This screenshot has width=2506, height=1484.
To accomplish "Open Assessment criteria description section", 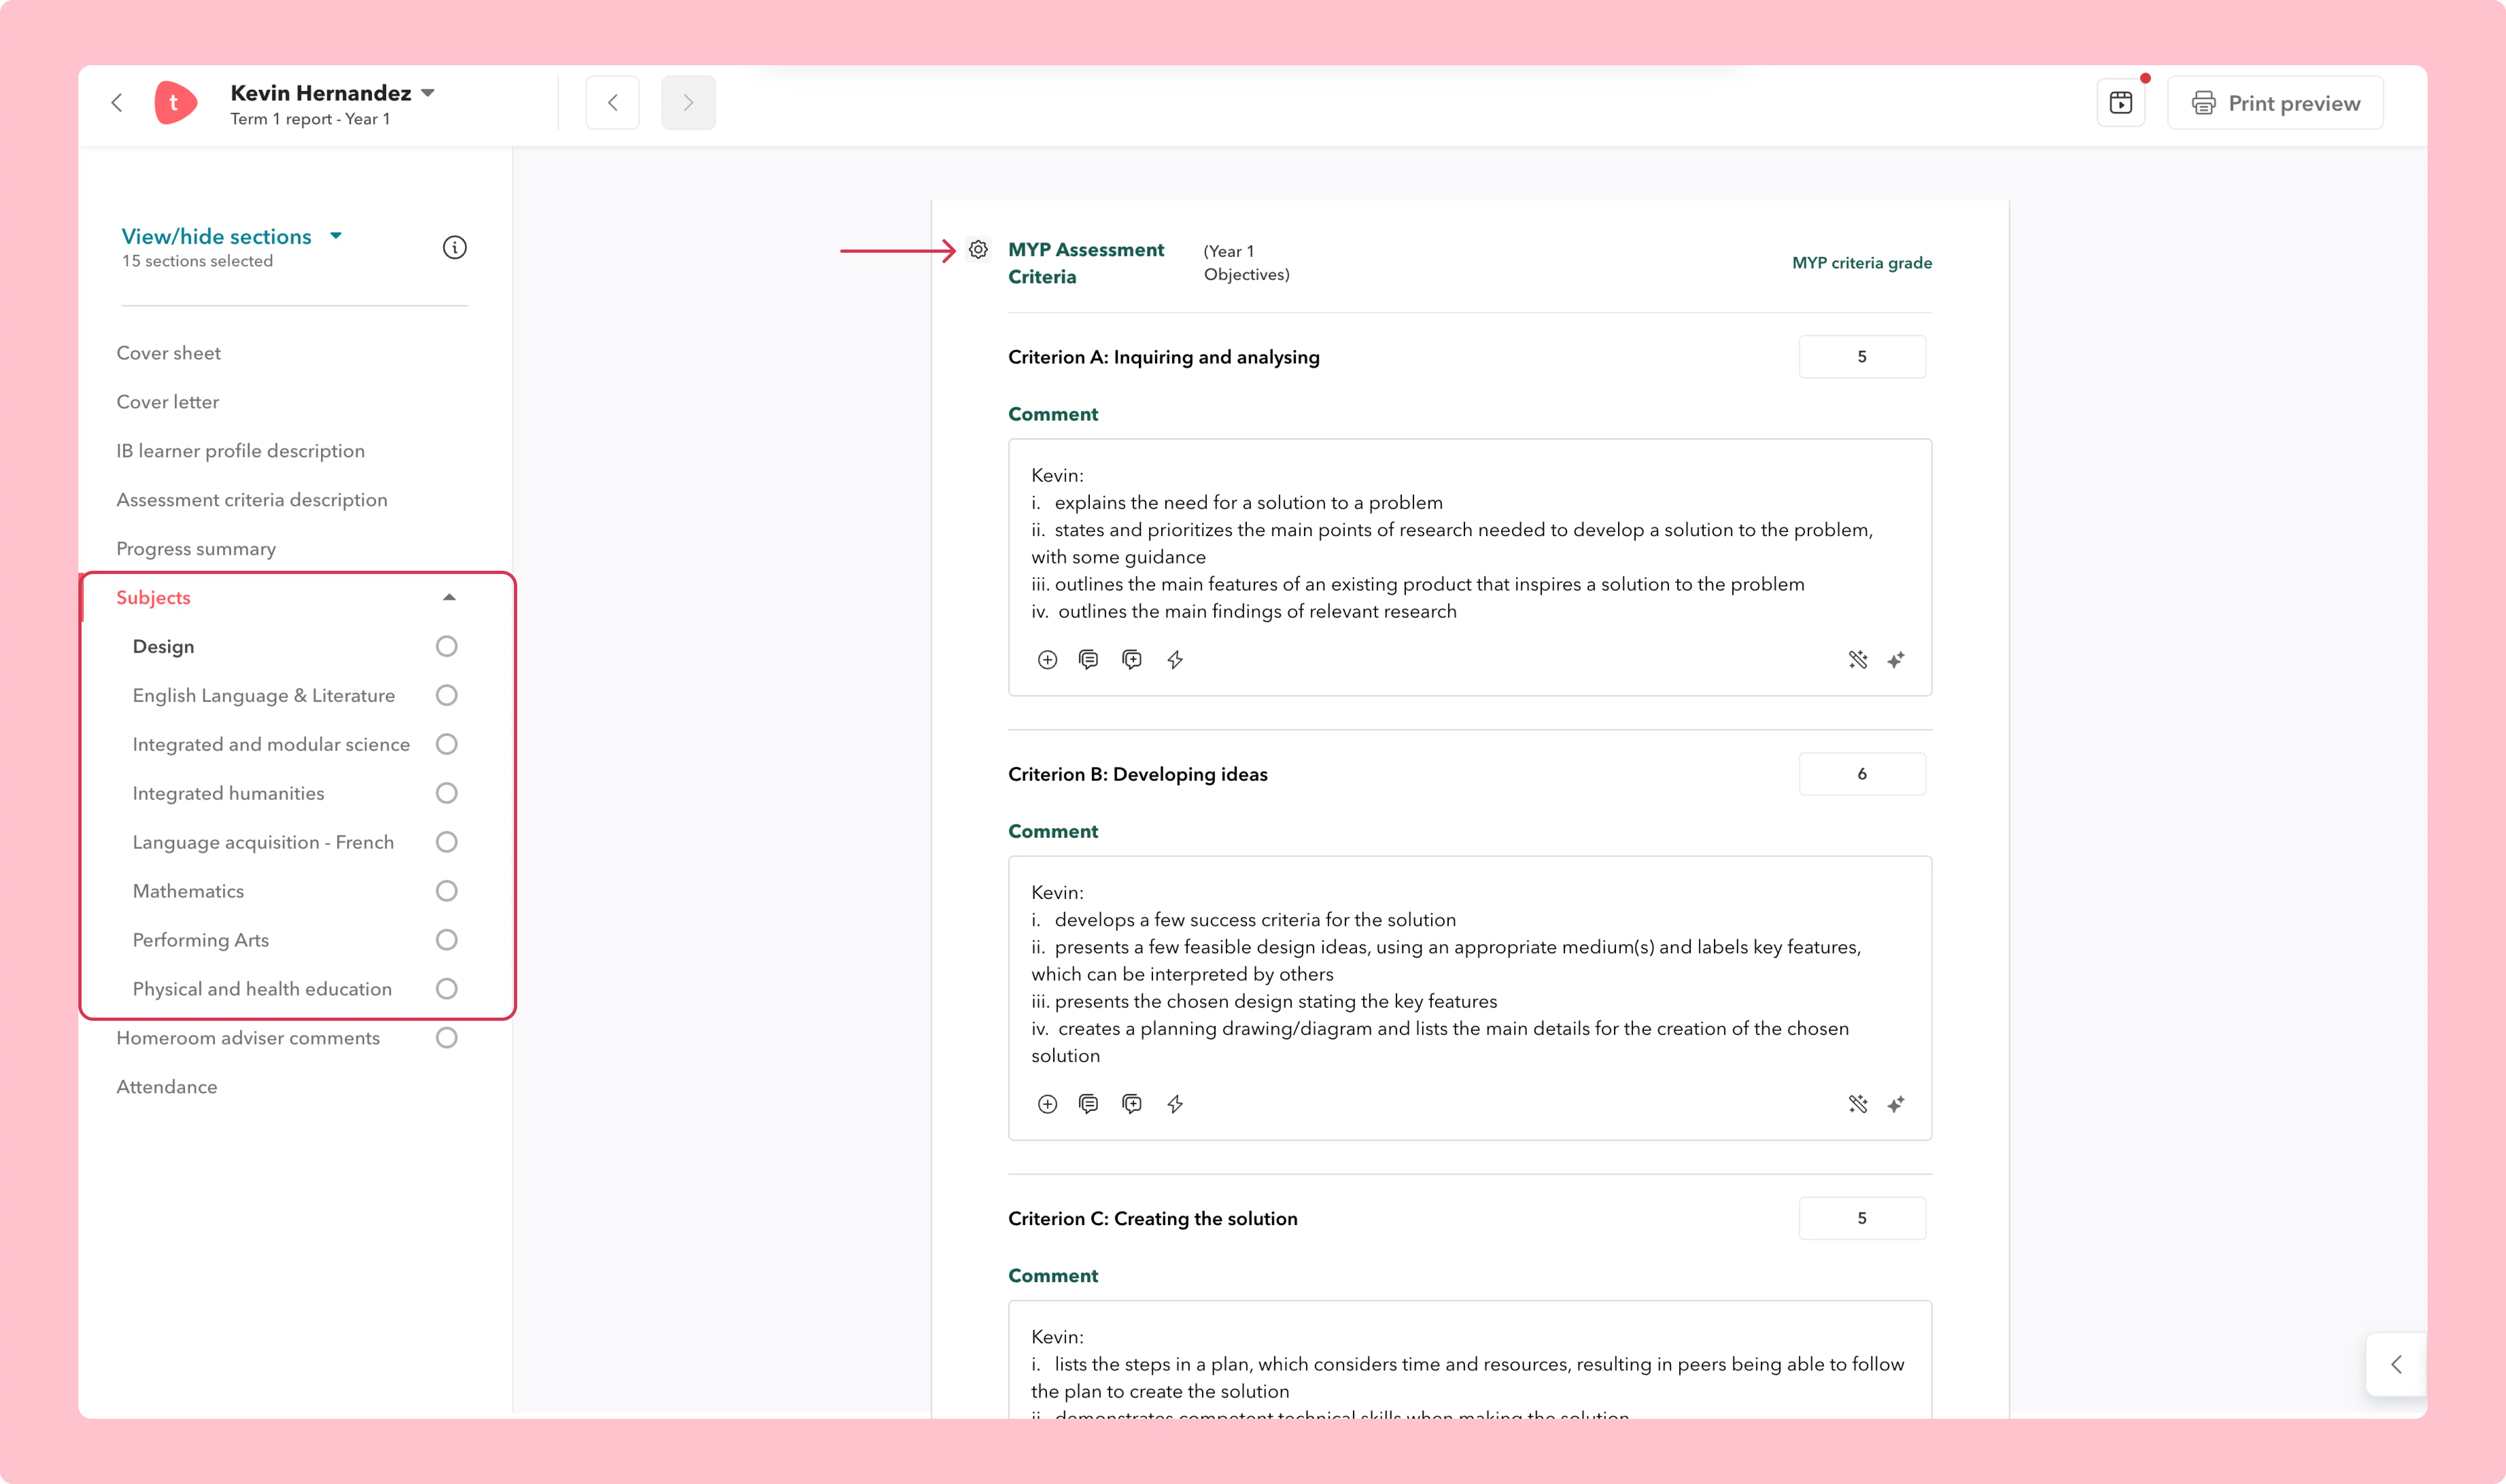I will tap(251, 500).
